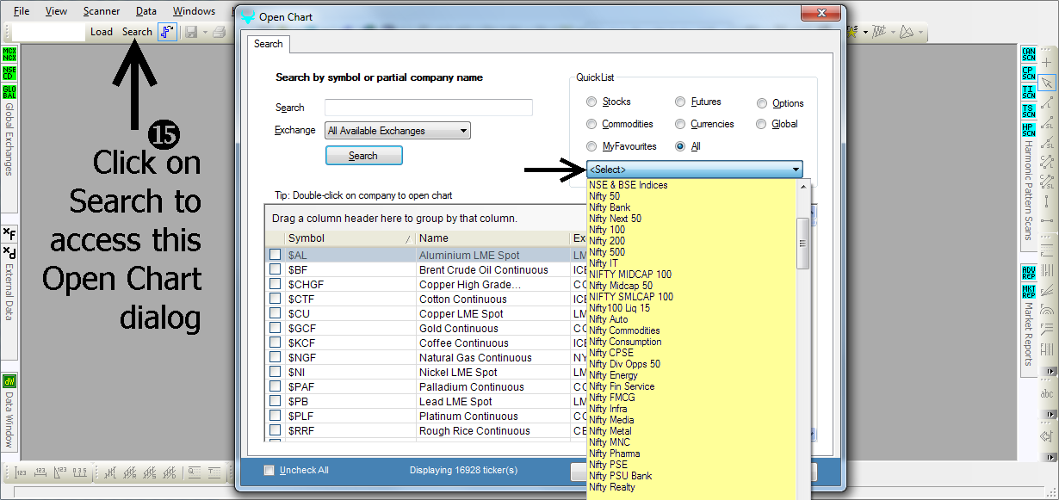The height and width of the screenshot is (500, 1059).
Task: Open the Scanner menu
Action: 102,11
